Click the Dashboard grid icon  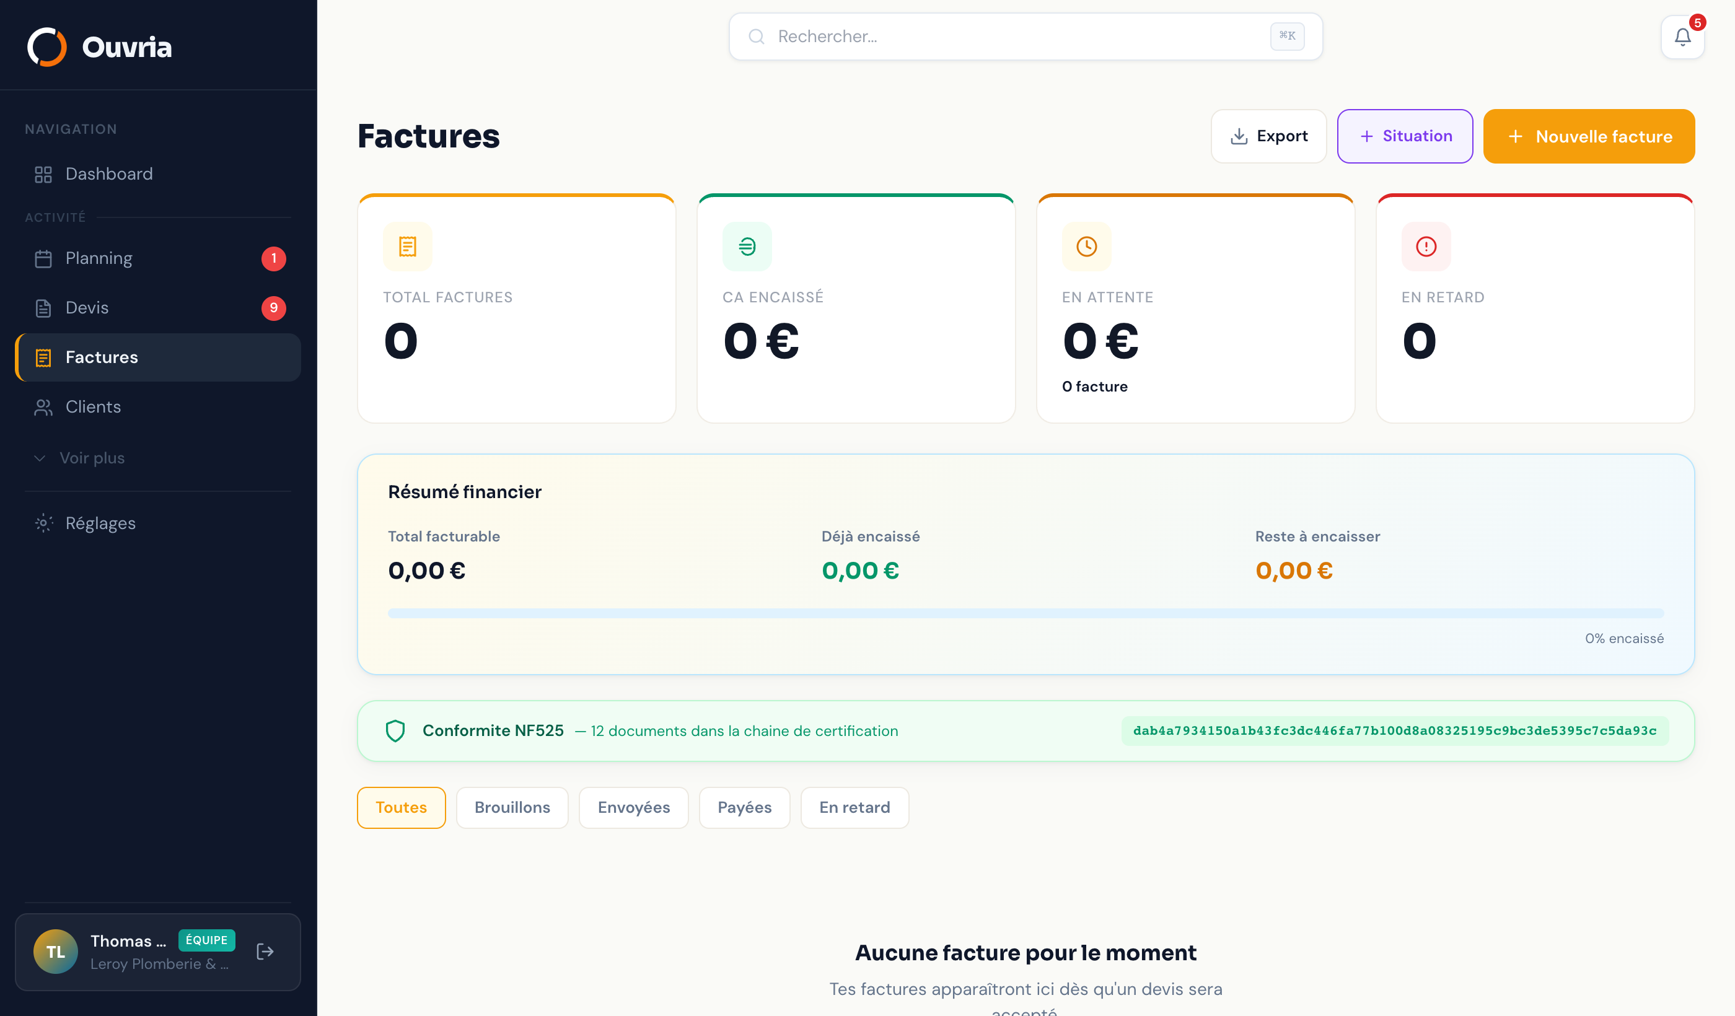43,175
